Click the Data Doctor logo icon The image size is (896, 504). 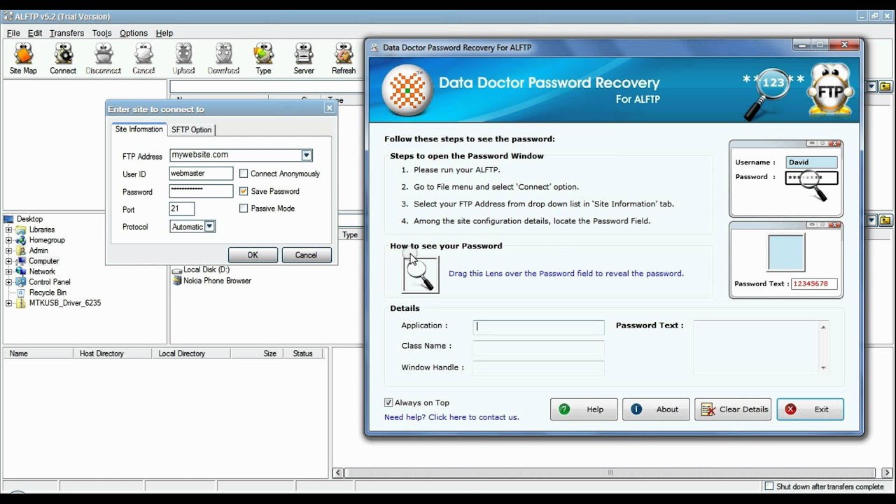point(407,90)
